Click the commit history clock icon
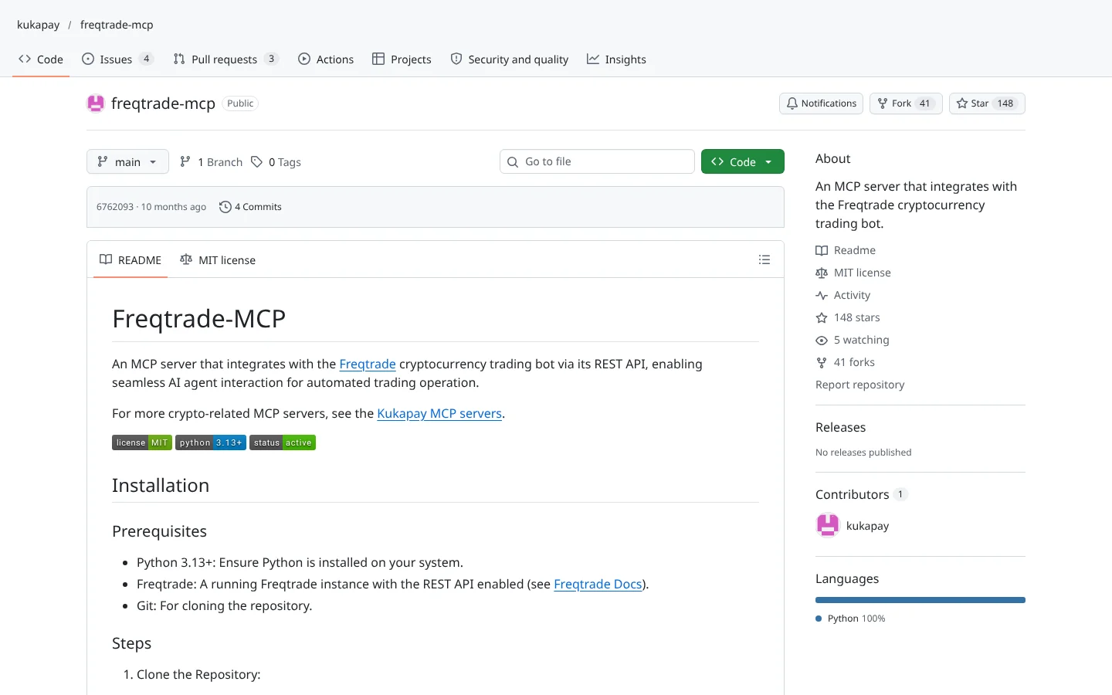Viewport: 1112px width, 695px height. [x=225, y=207]
